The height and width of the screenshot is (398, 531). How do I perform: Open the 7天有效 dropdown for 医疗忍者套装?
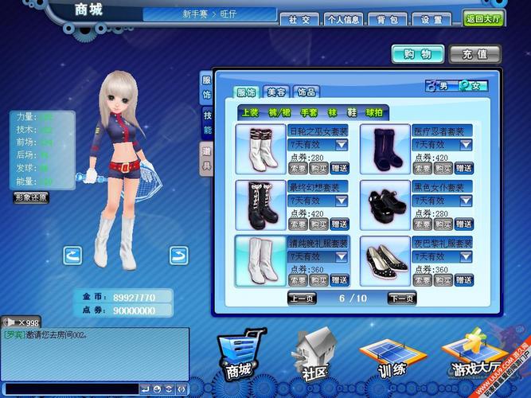click(x=465, y=145)
